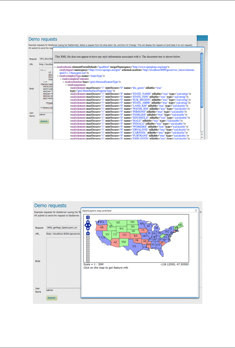The image size is (235, 348).
Task: Click the North Dakota (ND) state on the map
Action: coord(132,222)
